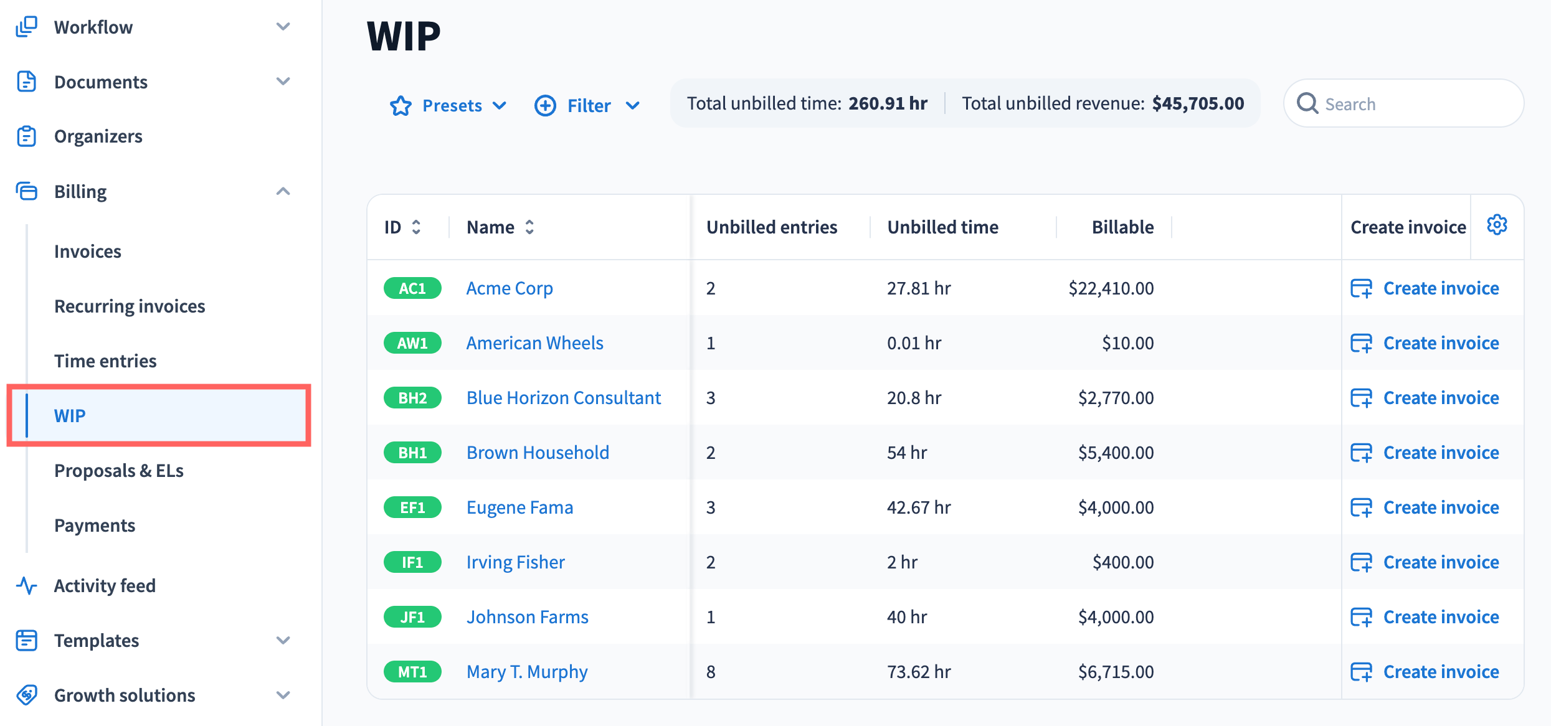Collapse the Billing section chevron

pos(283,191)
